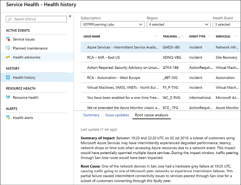Viewport: 241px width, 185px height.
Task: Select the RCA - Automation - West Europe row
Action: click(x=160, y=78)
